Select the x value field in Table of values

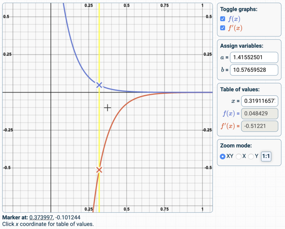point(259,101)
